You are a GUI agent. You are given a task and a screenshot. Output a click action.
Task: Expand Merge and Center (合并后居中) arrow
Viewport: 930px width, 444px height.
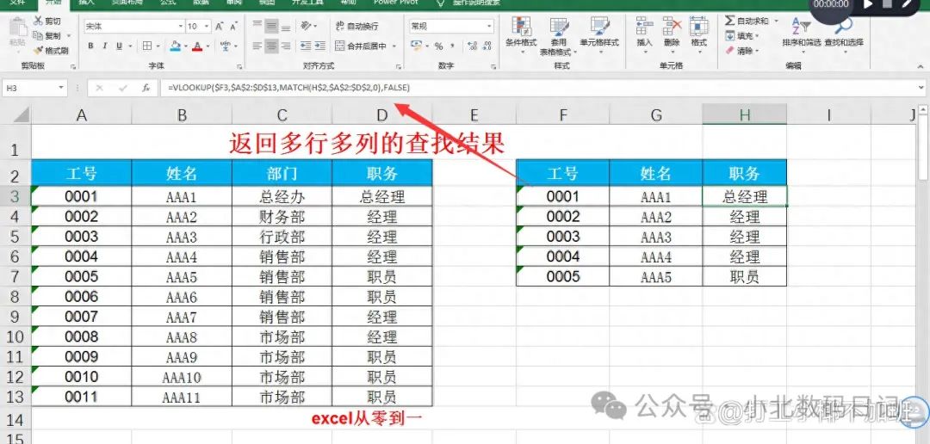394,46
